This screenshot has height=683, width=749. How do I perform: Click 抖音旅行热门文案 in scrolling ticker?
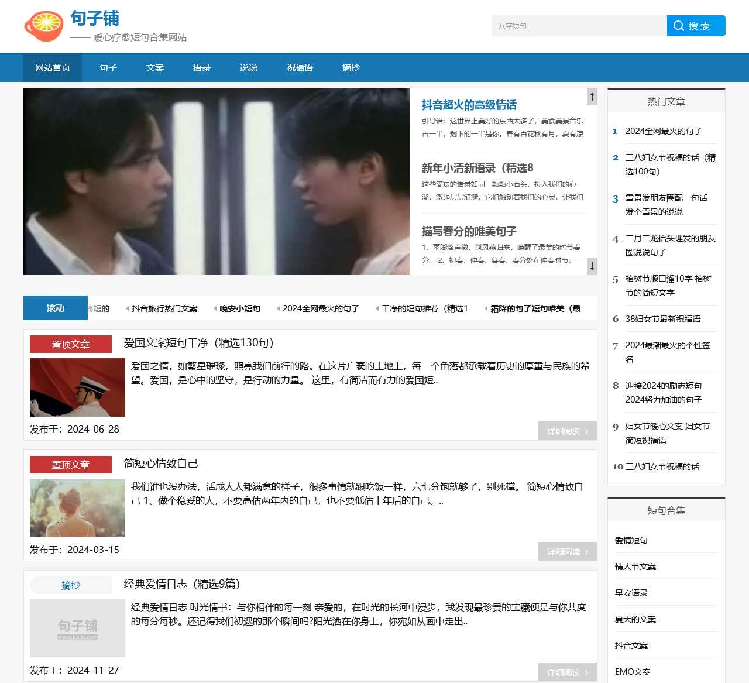164,308
